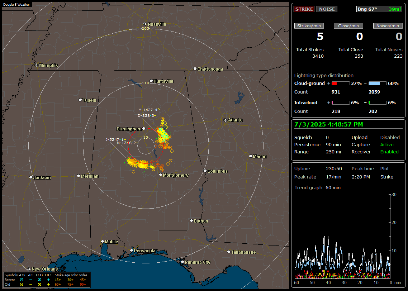Click the Trend graph 60 min value
408x291 pixels.
click(333, 188)
